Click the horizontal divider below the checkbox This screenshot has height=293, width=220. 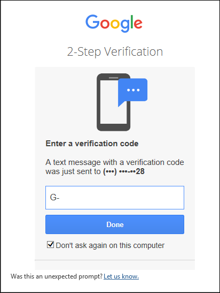click(115, 260)
